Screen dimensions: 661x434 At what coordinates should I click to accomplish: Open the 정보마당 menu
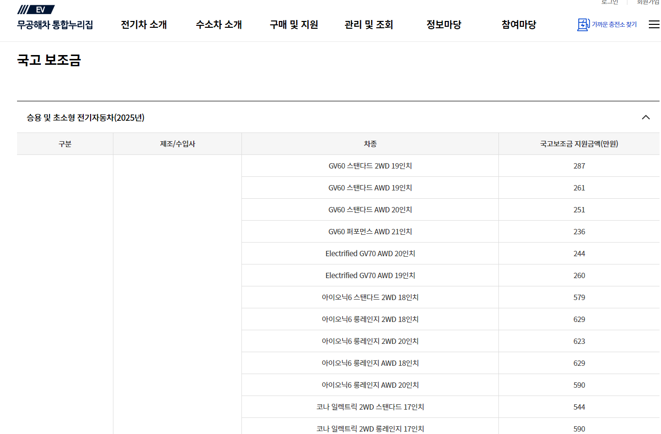pos(444,24)
